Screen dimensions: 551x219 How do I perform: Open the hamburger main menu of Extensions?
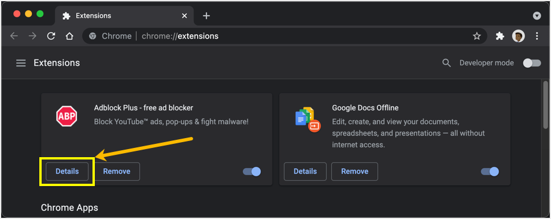[21, 63]
